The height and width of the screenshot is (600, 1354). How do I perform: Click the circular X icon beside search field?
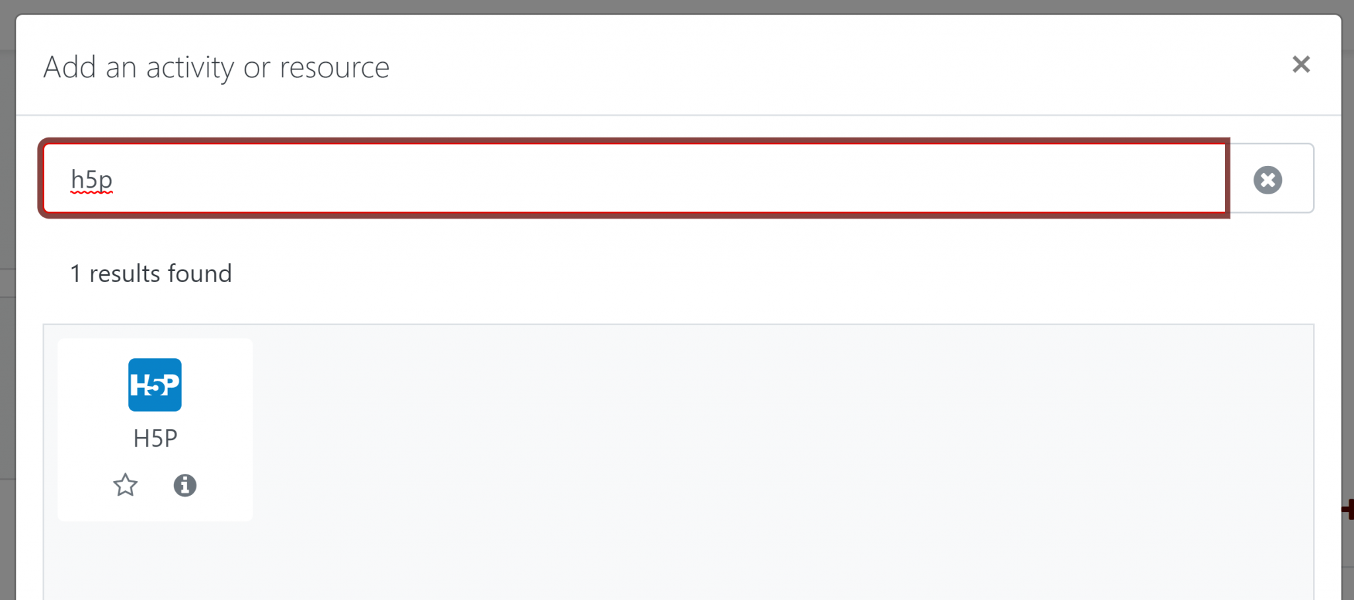coord(1267,179)
